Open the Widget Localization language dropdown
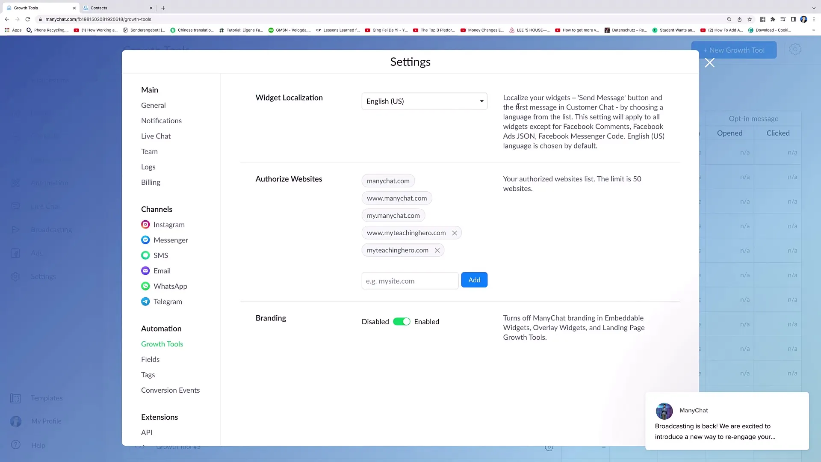This screenshot has width=821, height=462. point(424,101)
